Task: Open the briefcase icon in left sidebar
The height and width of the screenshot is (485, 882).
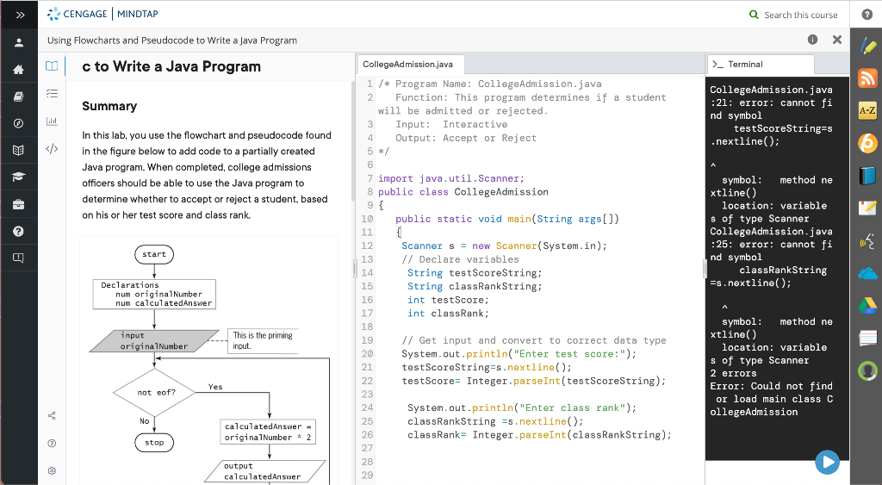Action: tap(19, 204)
